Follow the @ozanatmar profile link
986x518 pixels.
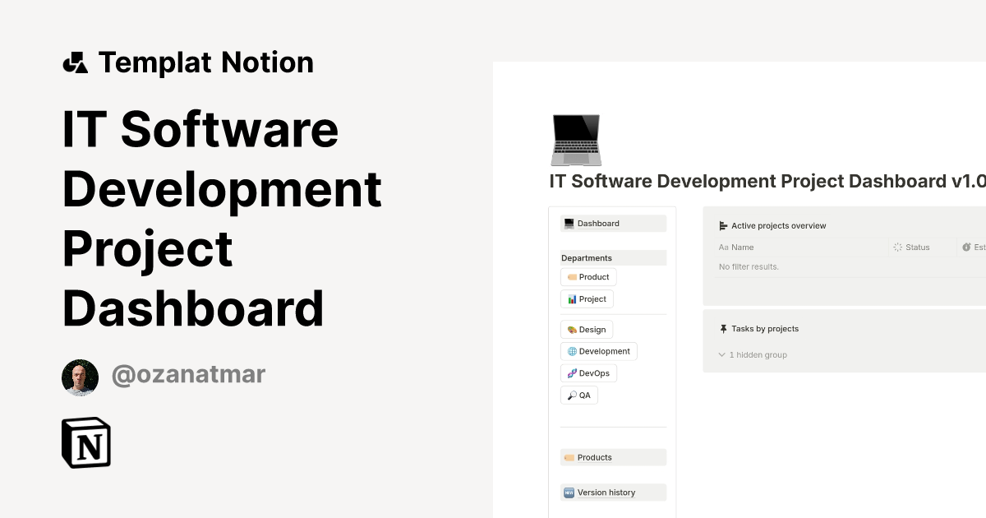(x=188, y=374)
